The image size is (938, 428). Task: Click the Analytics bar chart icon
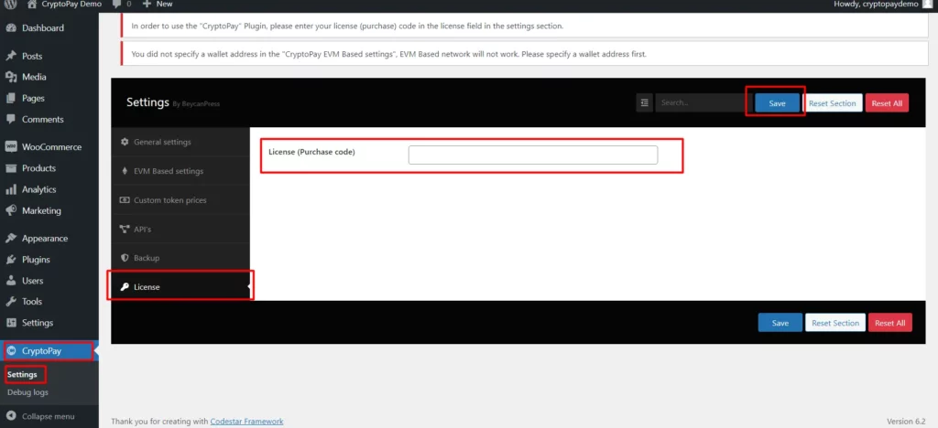(11, 190)
